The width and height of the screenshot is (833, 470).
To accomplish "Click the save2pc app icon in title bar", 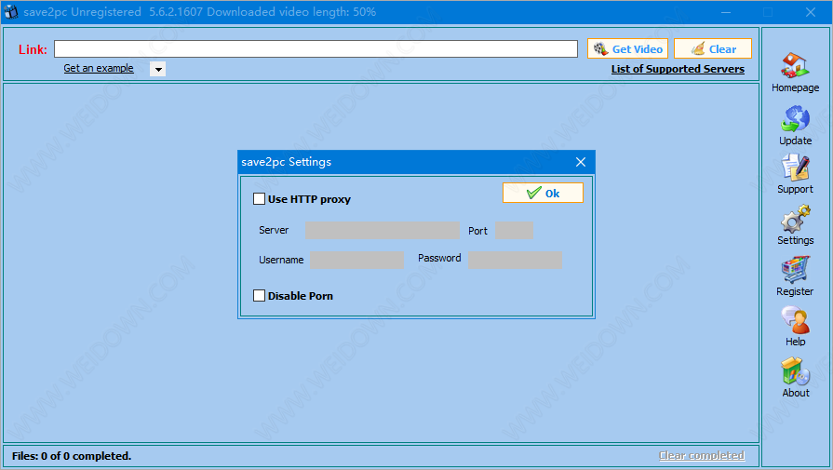I will point(12,12).
